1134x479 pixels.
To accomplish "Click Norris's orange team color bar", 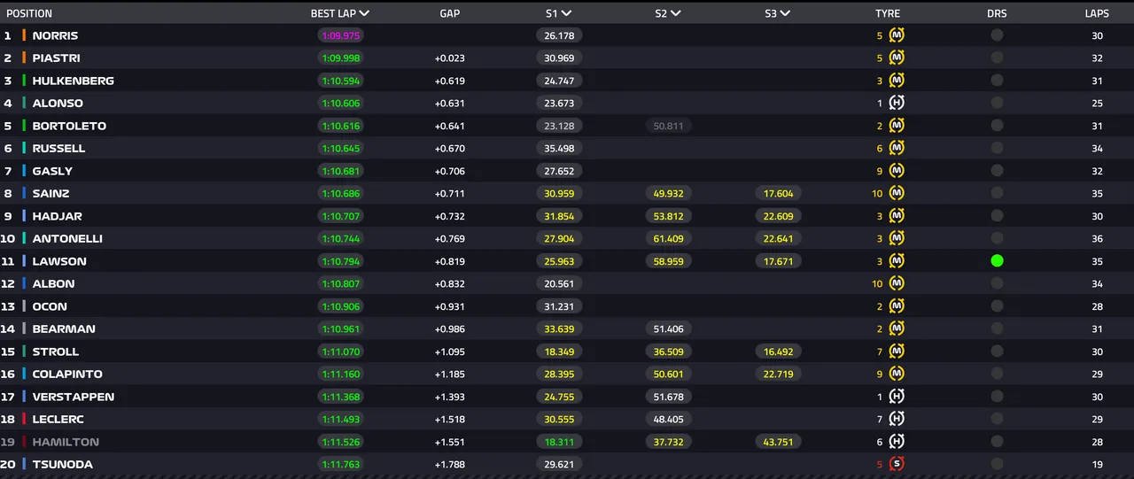I will pos(24,35).
